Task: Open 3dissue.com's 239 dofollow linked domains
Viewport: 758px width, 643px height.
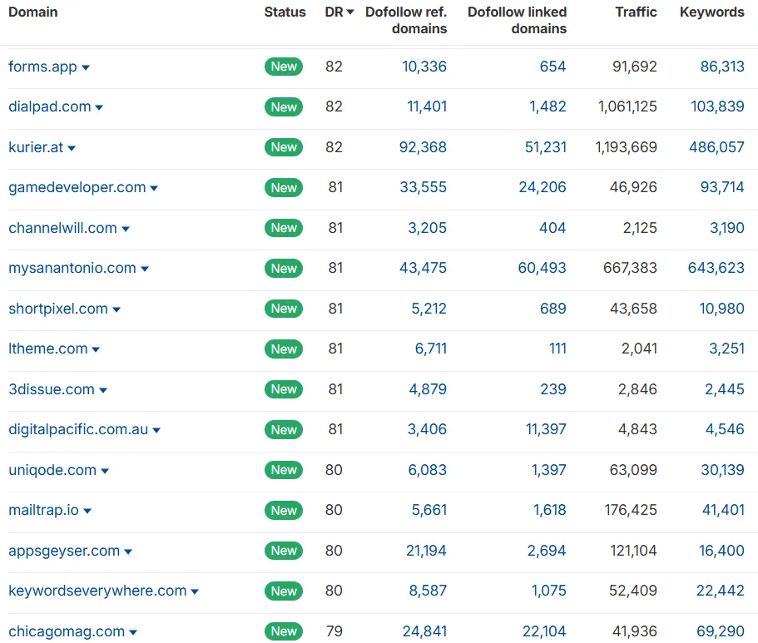Action: point(553,389)
